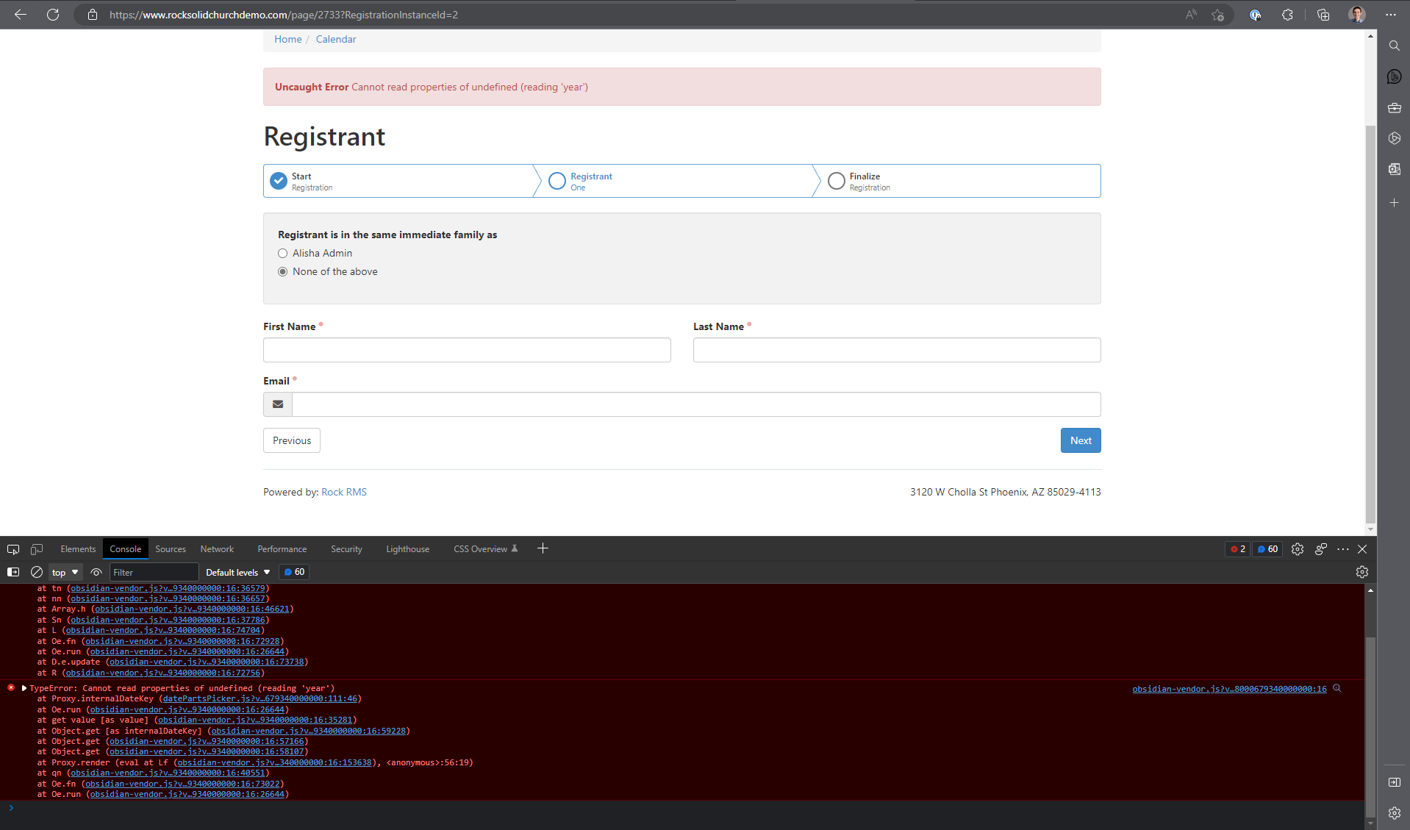Open console settings gear icon
This screenshot has width=1410, height=830.
coord(1362,572)
